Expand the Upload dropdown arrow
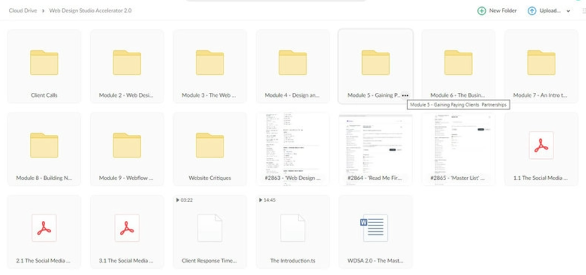This screenshot has height=275, width=586. pyautogui.click(x=569, y=11)
